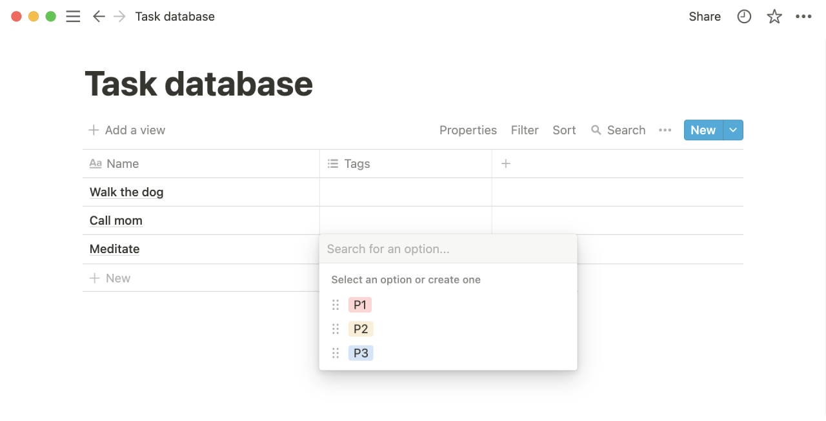Open the Sort menu
This screenshot has height=421, width=826.
point(564,130)
